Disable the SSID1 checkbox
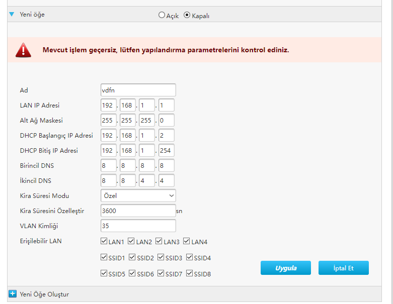 click(104, 258)
